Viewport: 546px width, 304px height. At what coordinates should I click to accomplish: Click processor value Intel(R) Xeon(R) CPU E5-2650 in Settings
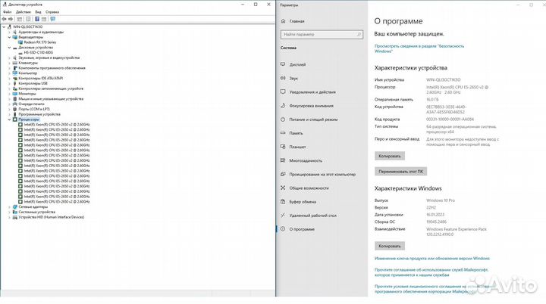tap(457, 90)
